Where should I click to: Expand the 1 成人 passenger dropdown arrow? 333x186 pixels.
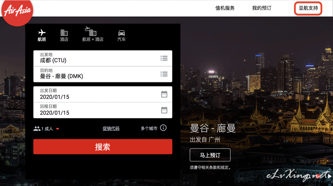[x=58, y=129]
